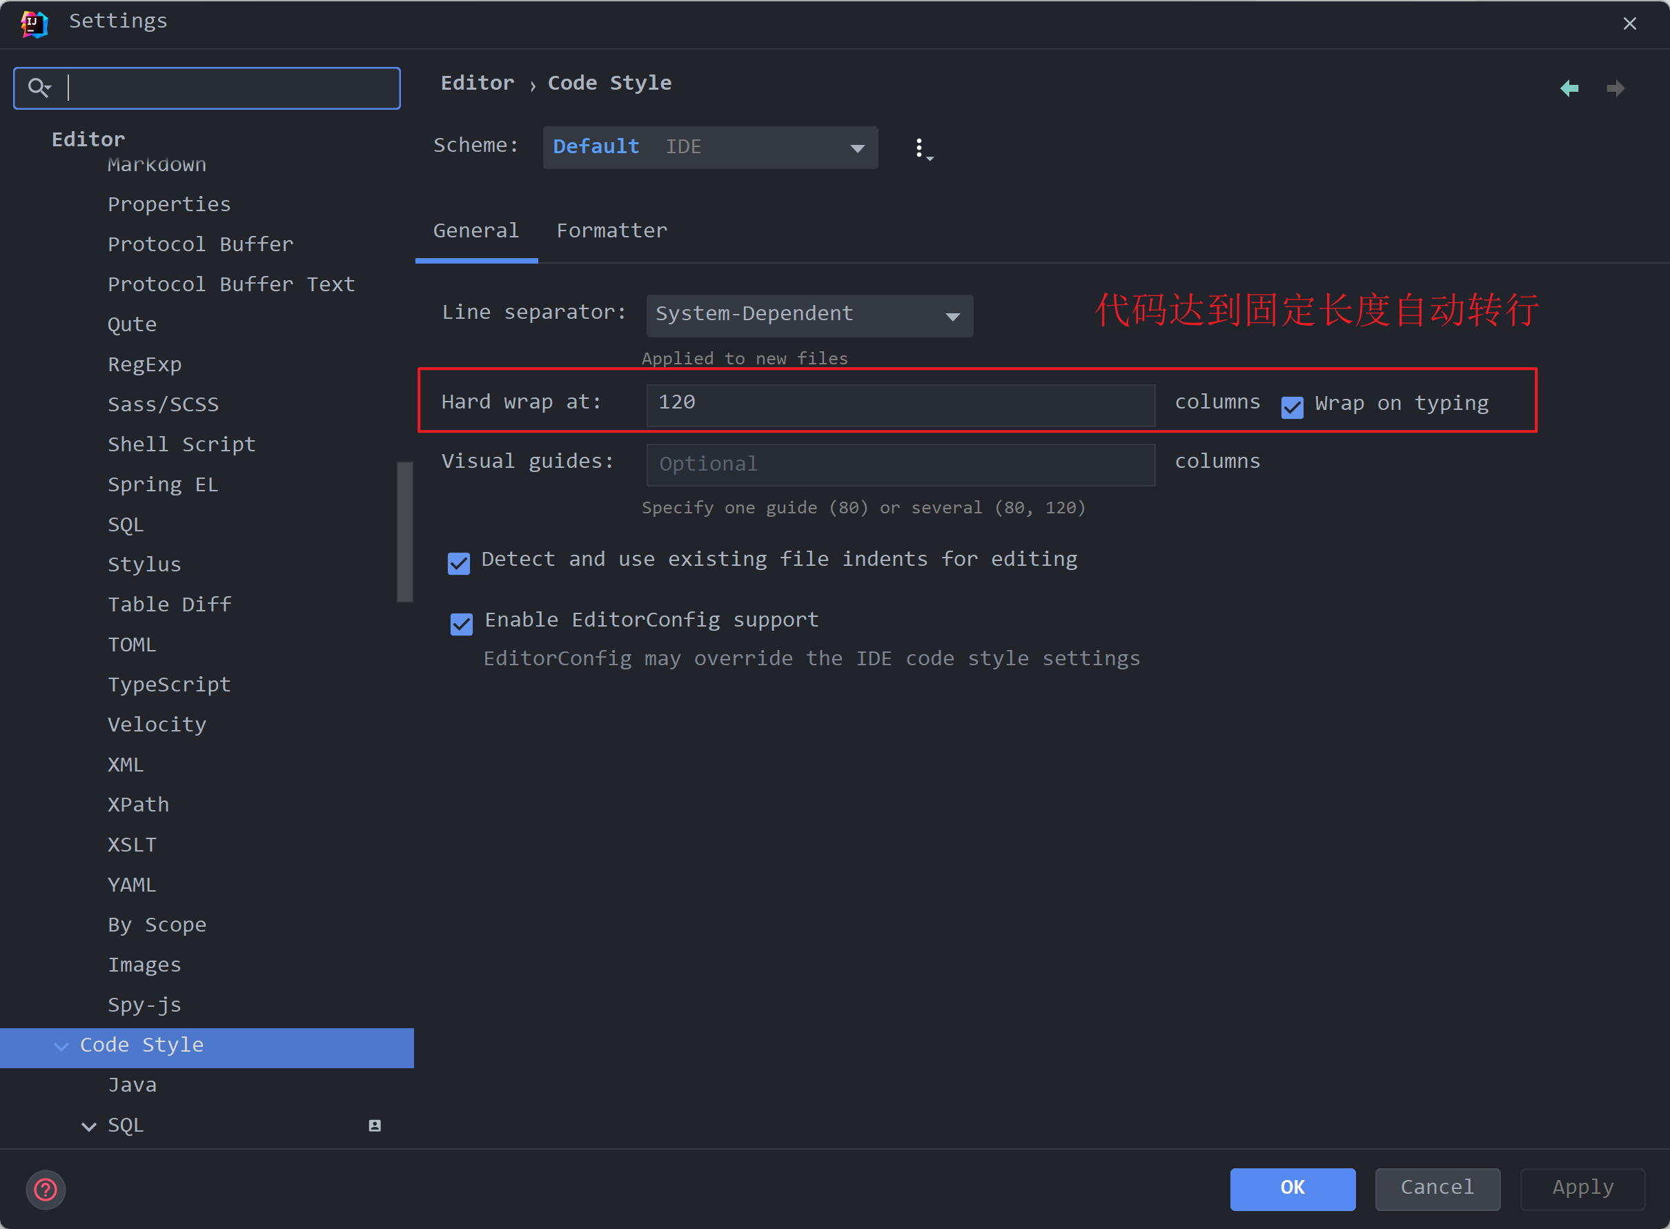
Task: Open Line separator System-Dependent dropdown
Action: (809, 315)
